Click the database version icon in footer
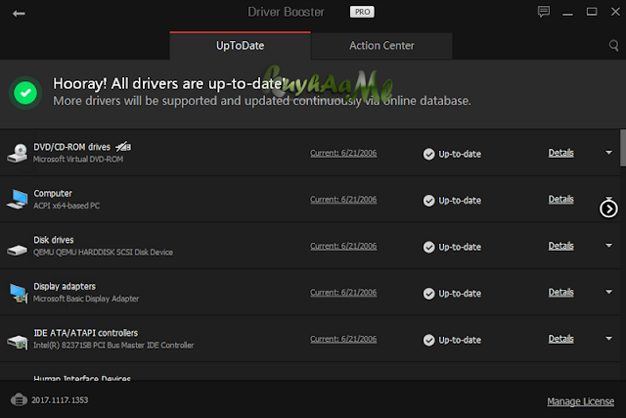 tap(19, 399)
